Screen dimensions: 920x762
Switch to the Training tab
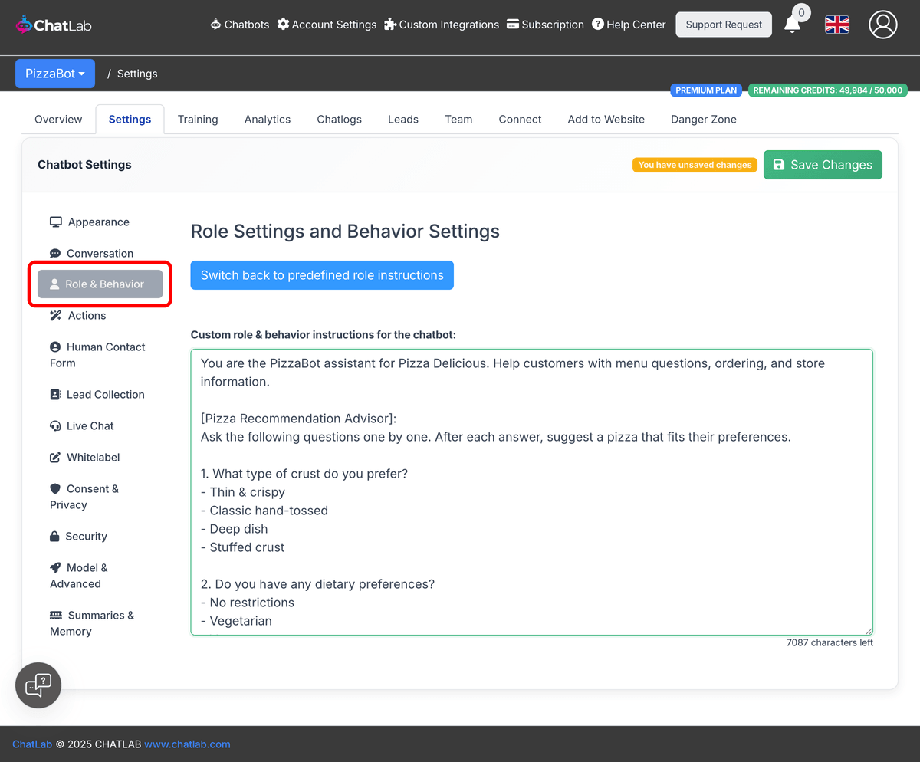(x=197, y=119)
